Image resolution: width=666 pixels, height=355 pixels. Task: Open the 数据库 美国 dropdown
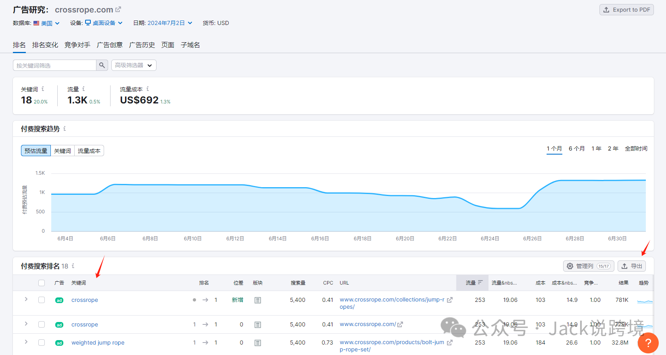point(46,23)
